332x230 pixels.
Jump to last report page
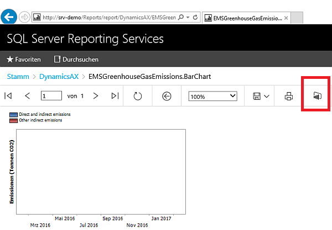115,96
